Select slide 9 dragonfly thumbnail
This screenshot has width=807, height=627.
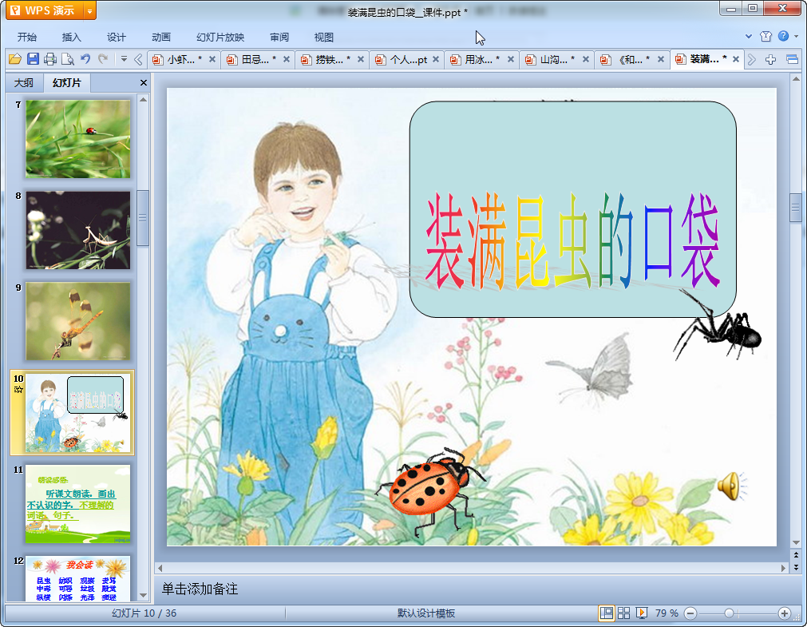(x=77, y=321)
